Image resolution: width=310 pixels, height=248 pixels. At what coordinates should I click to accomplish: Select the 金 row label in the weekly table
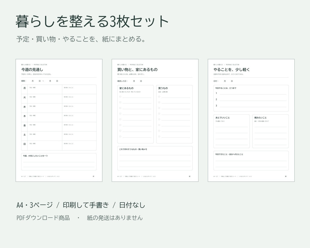coord(25,125)
